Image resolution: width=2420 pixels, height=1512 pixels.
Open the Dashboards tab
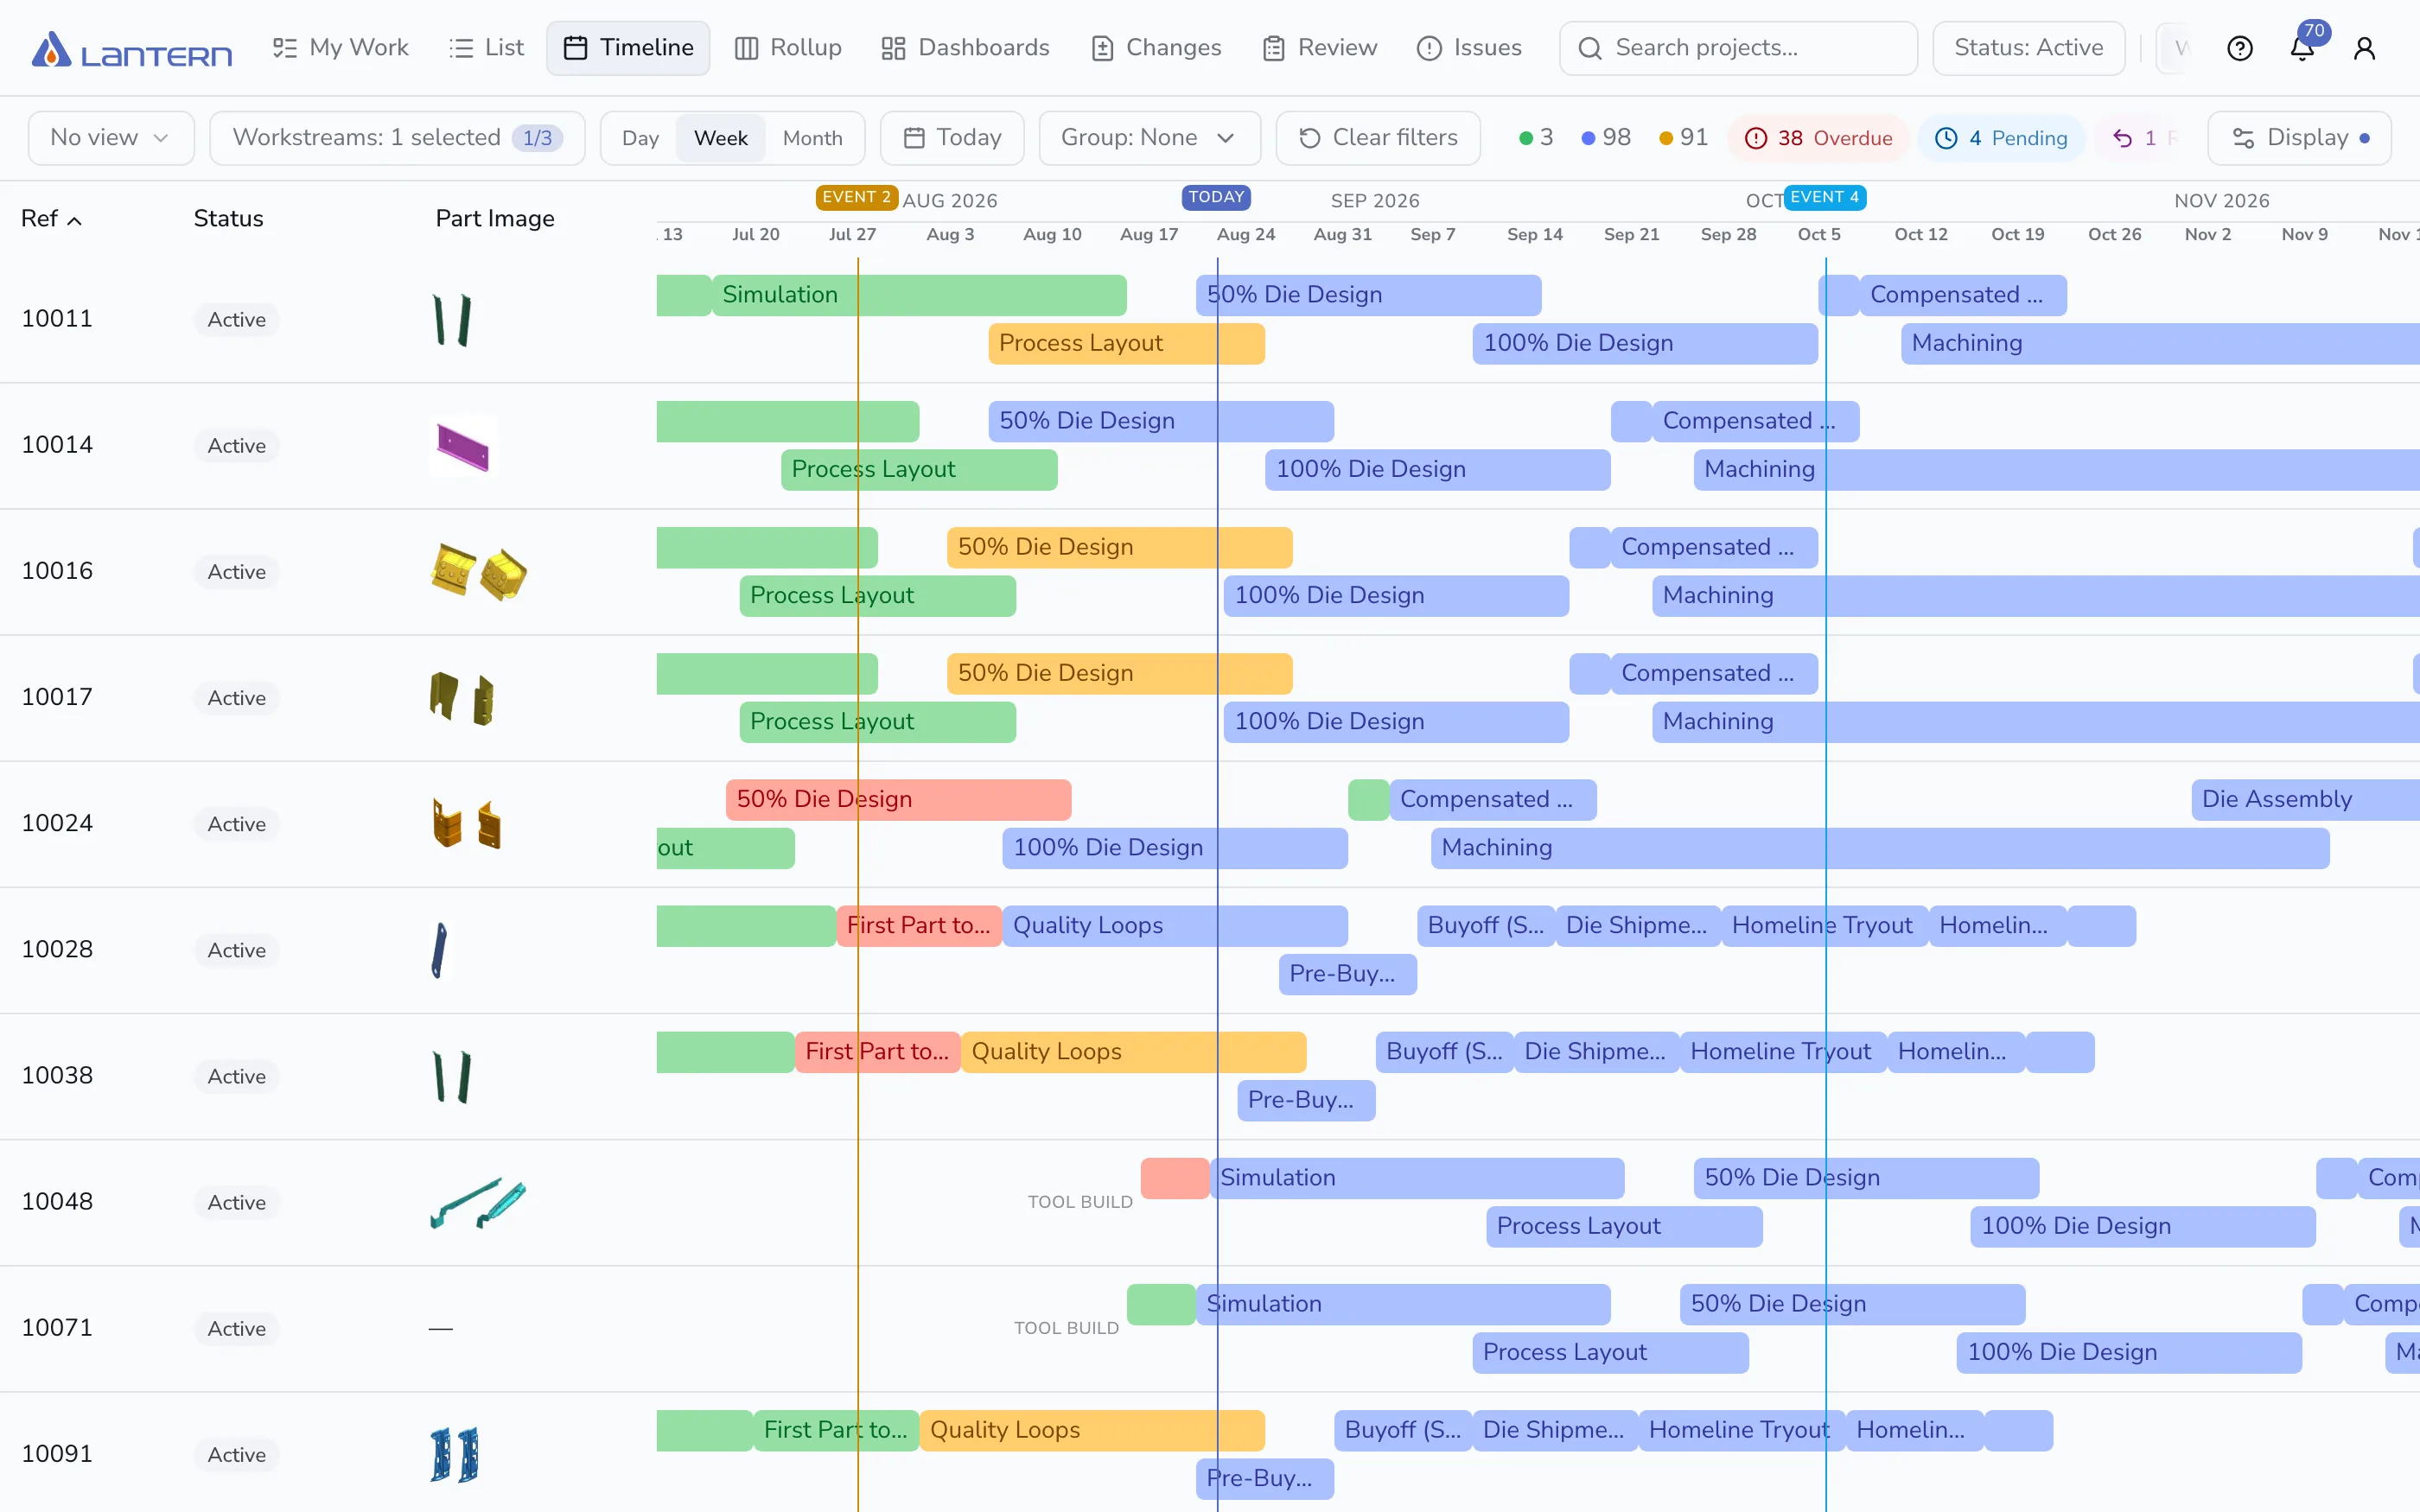click(x=965, y=48)
